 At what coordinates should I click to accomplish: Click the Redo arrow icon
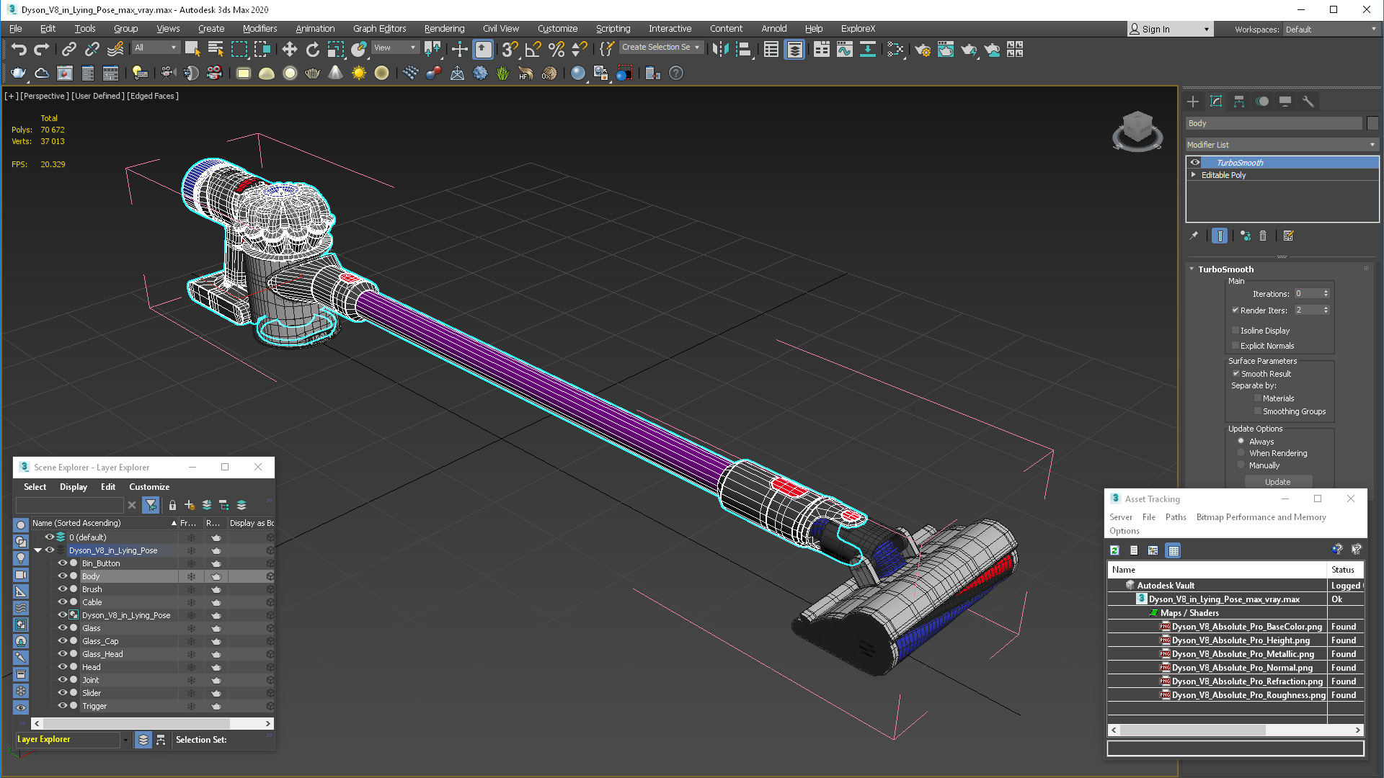pos(42,49)
